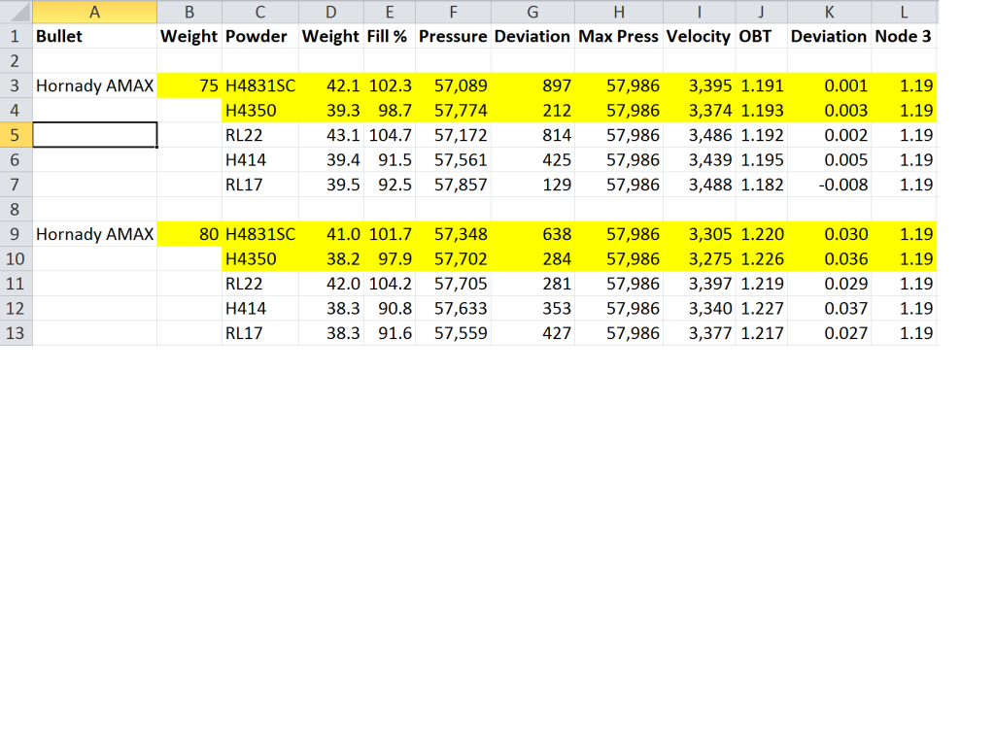Select row 2 by its row number

click(16, 61)
